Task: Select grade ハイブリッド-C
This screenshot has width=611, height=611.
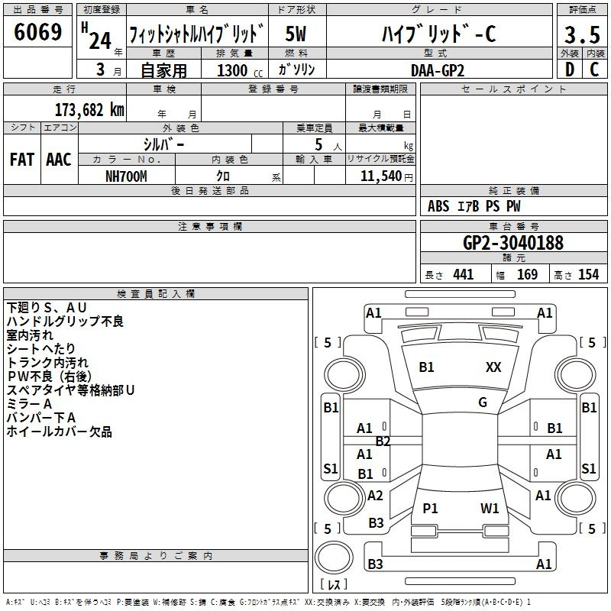Action: point(439,34)
